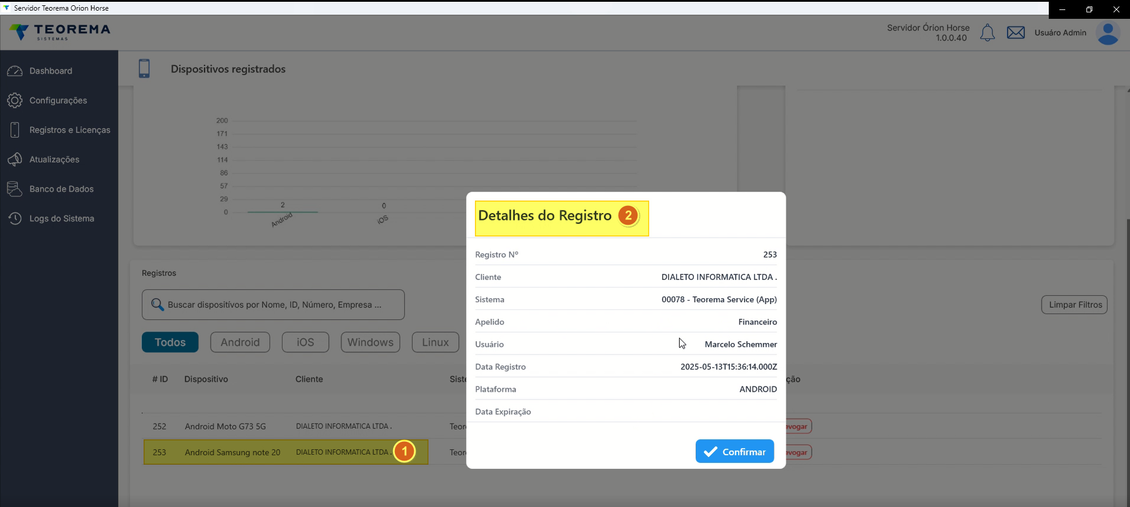
Task: Click the Plataforma value ANDROID
Action: click(758, 389)
